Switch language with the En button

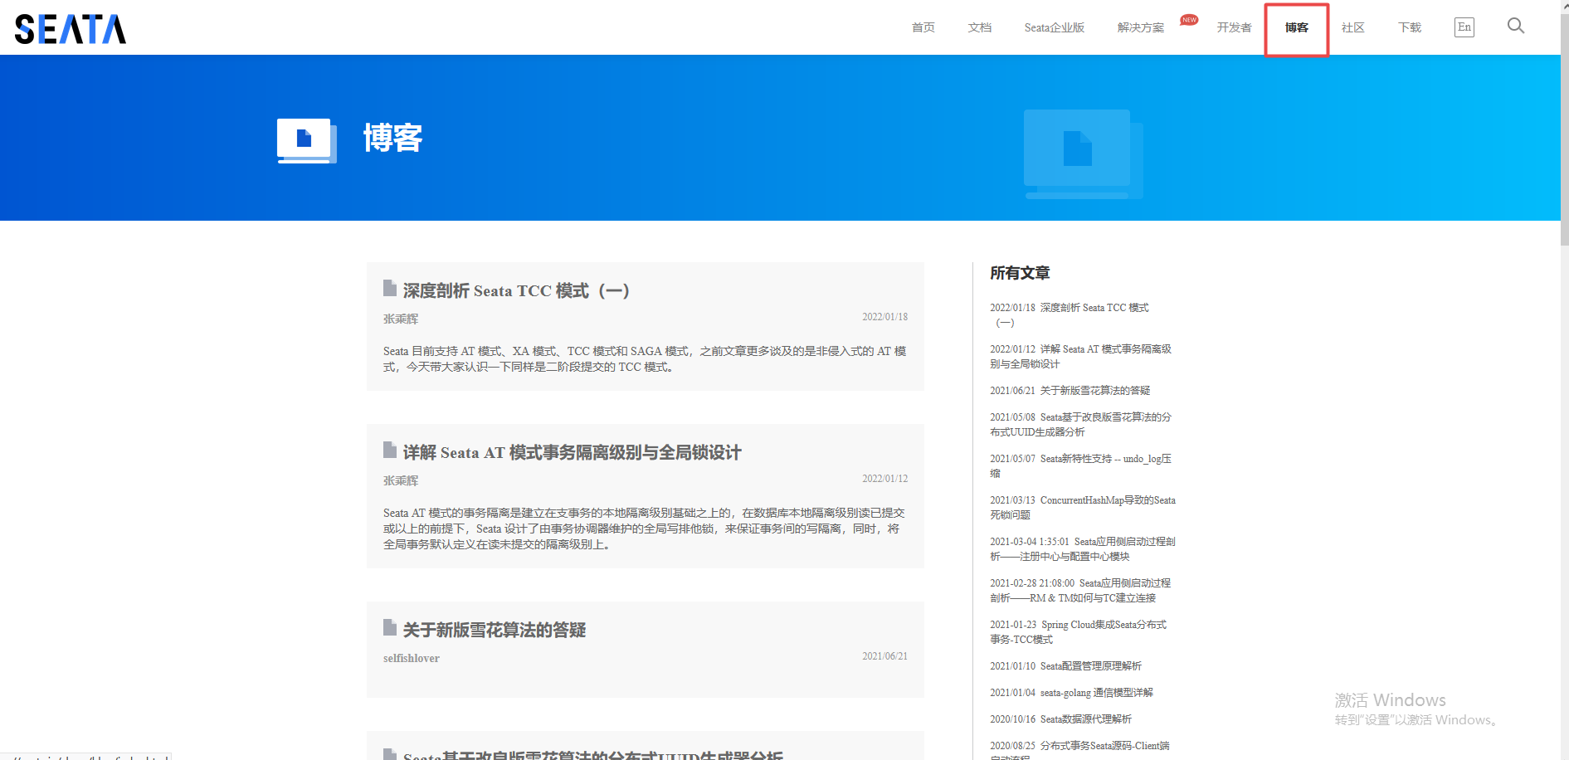(x=1464, y=27)
